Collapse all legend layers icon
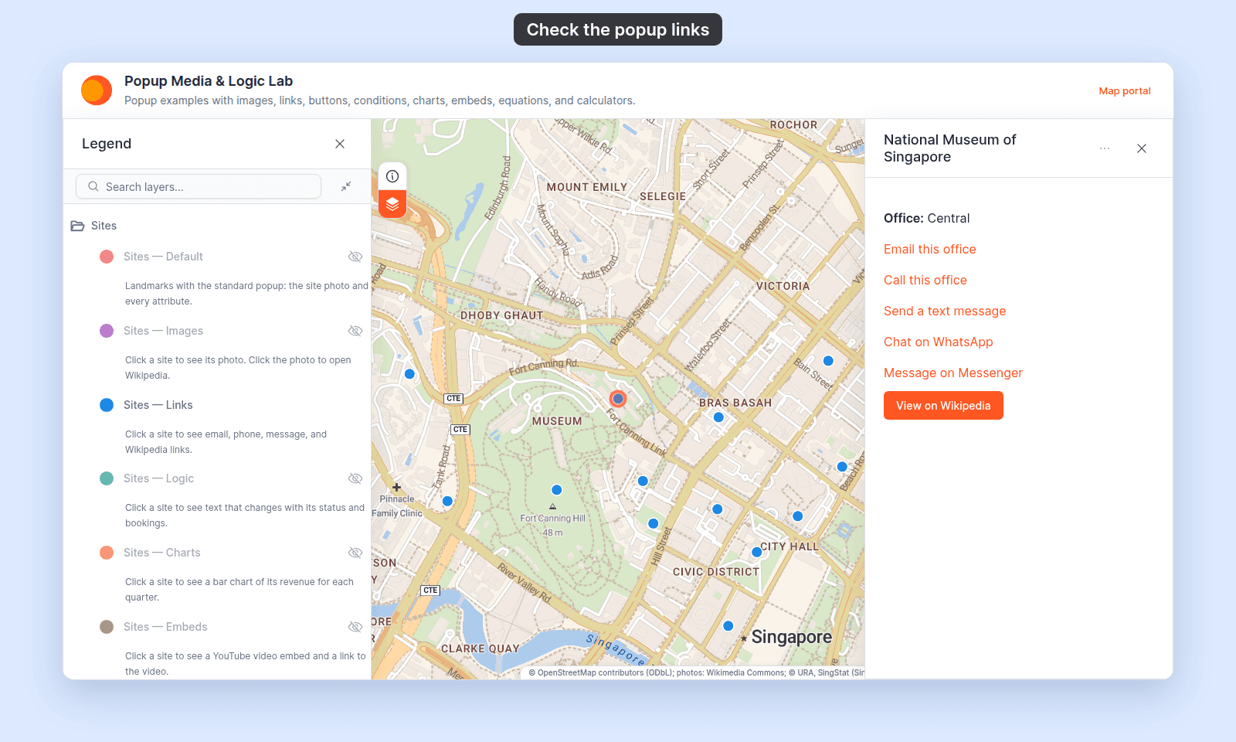This screenshot has height=742, width=1236. pos(346,186)
